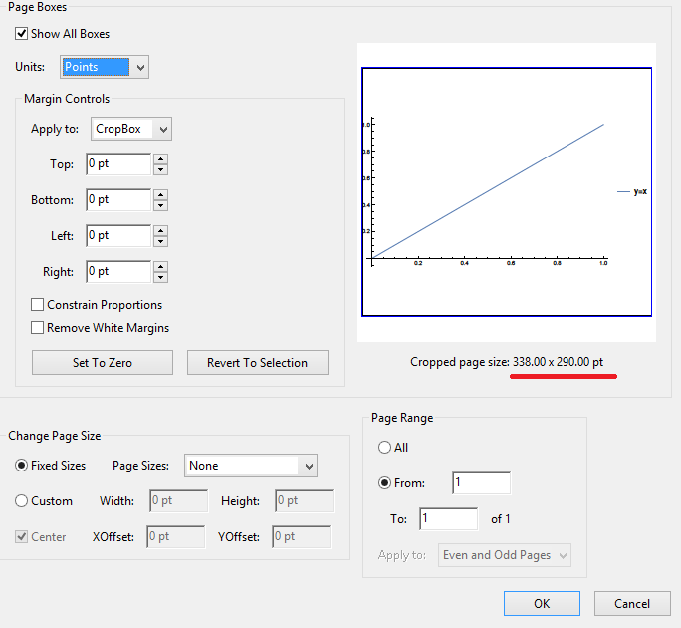
Task: Select the All pages radio button
Action: [384, 448]
